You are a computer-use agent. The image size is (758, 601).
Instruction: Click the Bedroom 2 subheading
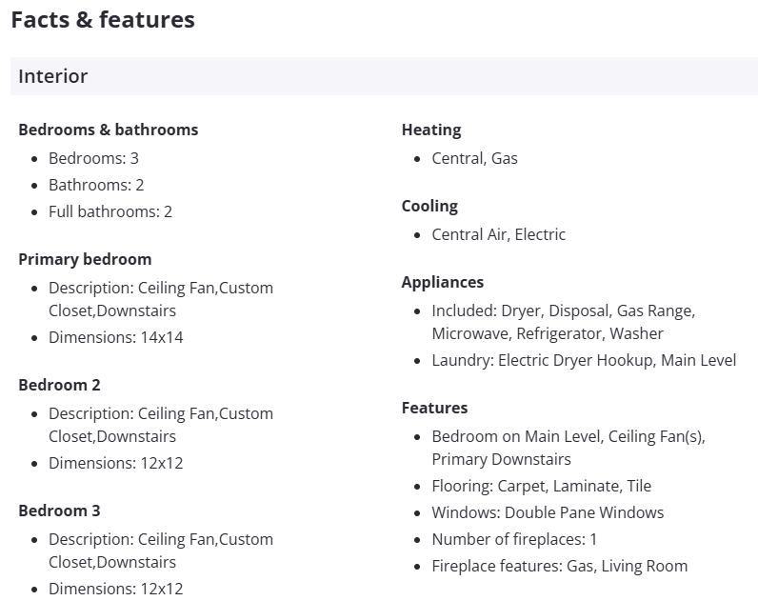point(59,385)
